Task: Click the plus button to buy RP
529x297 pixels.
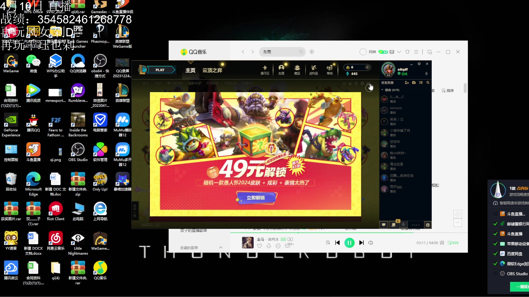Action: [368, 67]
